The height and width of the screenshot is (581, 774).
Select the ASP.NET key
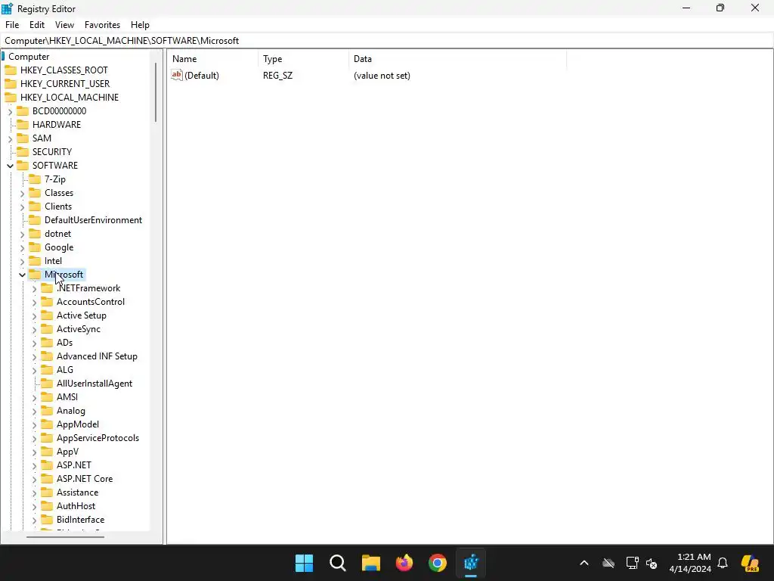pos(74,465)
